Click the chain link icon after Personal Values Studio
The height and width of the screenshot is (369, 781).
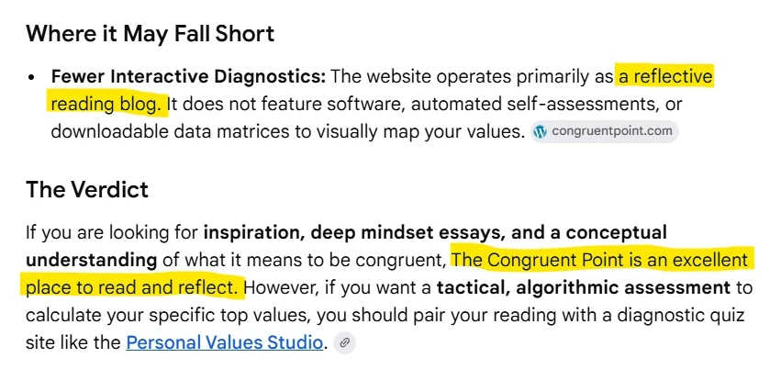[345, 342]
